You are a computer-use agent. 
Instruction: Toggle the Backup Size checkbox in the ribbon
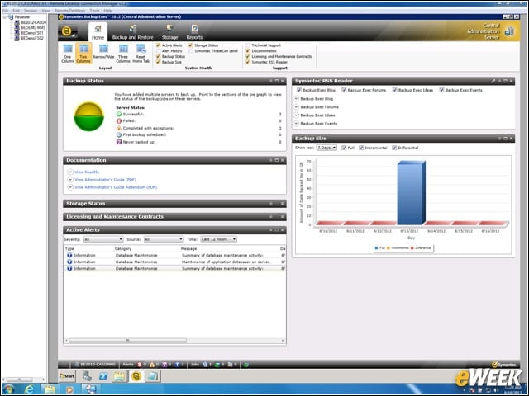(x=158, y=62)
